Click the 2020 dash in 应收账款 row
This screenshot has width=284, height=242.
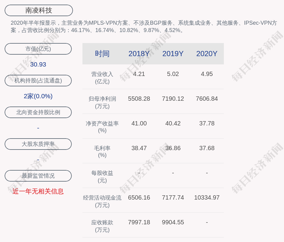coord(207,222)
